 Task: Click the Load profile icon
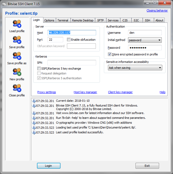click(x=17, y=24)
